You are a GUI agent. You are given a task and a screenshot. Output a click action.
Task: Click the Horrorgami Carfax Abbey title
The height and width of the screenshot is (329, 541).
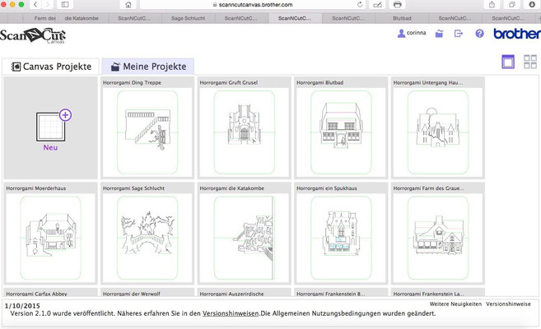click(x=36, y=294)
